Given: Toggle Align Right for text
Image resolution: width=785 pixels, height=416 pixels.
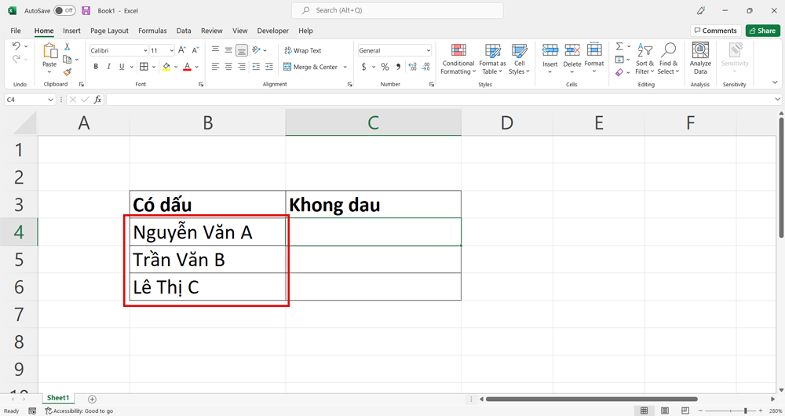Looking at the screenshot, I should pos(241,67).
